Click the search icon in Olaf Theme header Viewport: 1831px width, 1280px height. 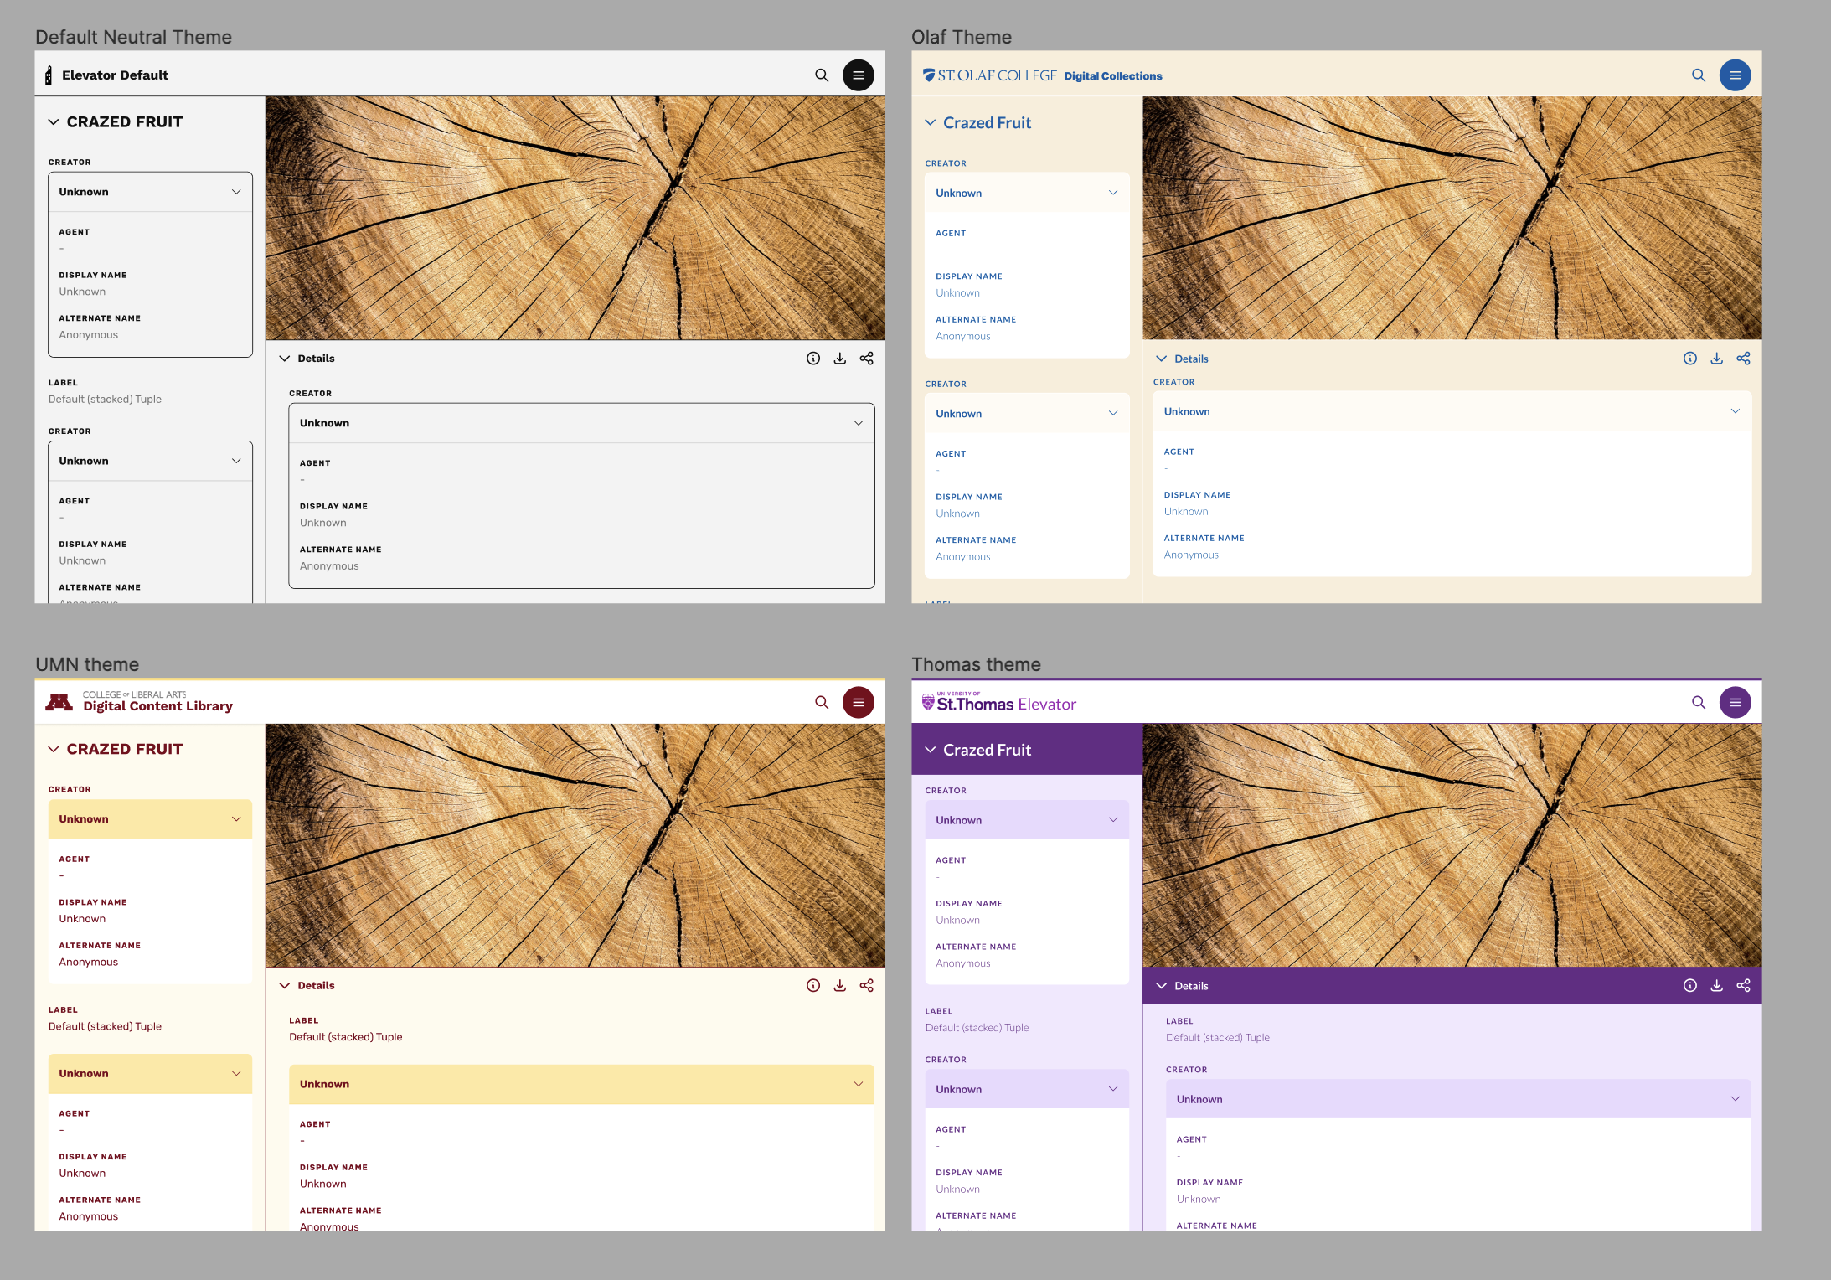click(1699, 75)
